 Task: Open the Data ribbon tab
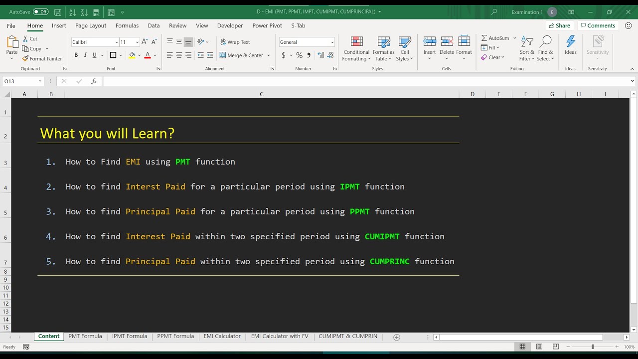point(154,25)
